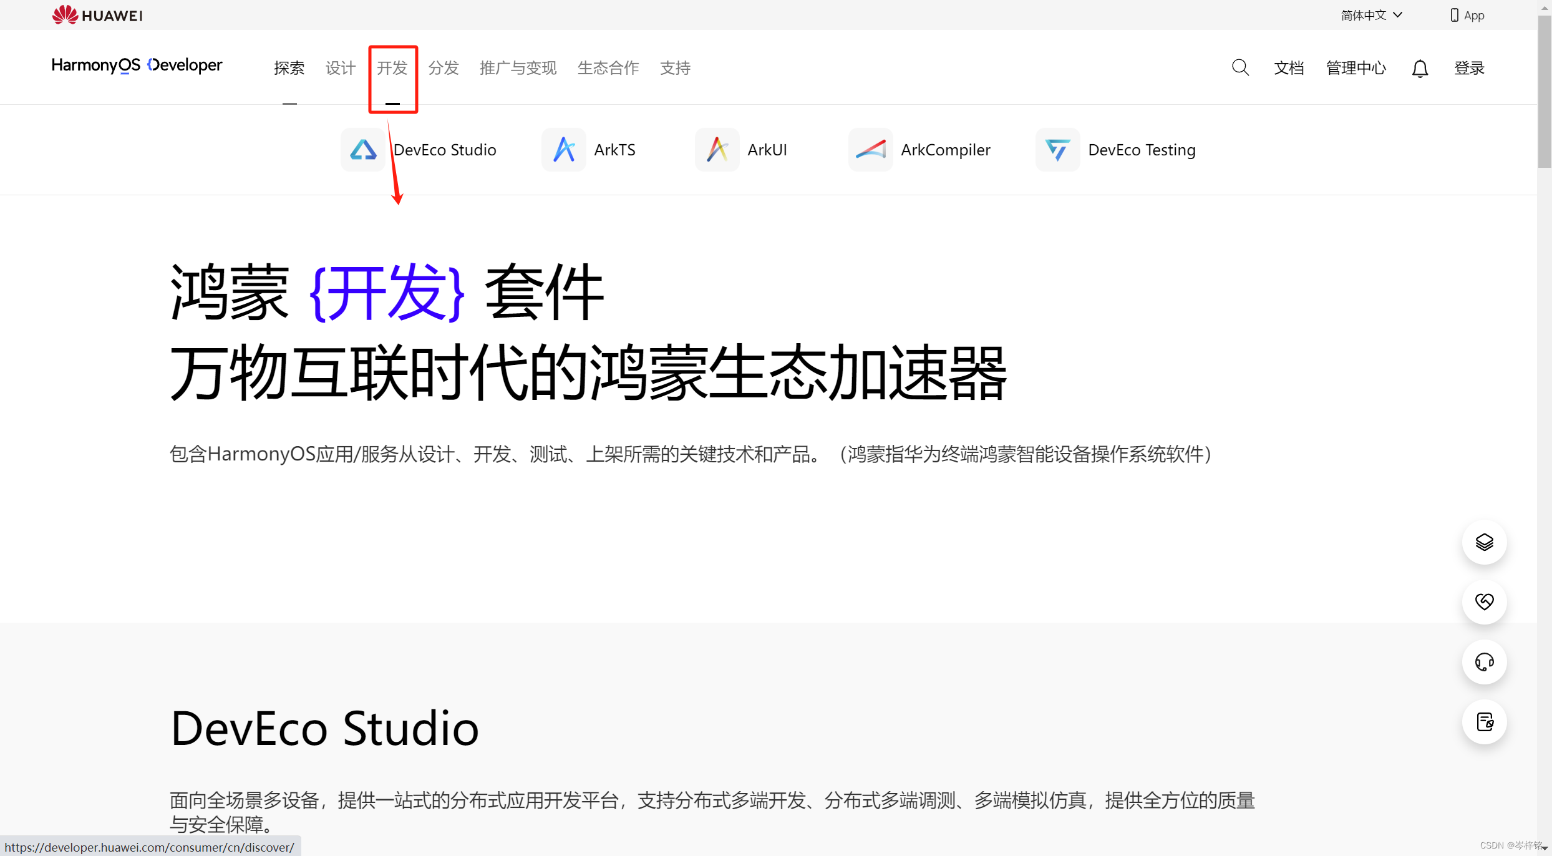Viewport: 1552px width, 856px height.
Task: Click the App icon in top right
Action: click(1468, 15)
